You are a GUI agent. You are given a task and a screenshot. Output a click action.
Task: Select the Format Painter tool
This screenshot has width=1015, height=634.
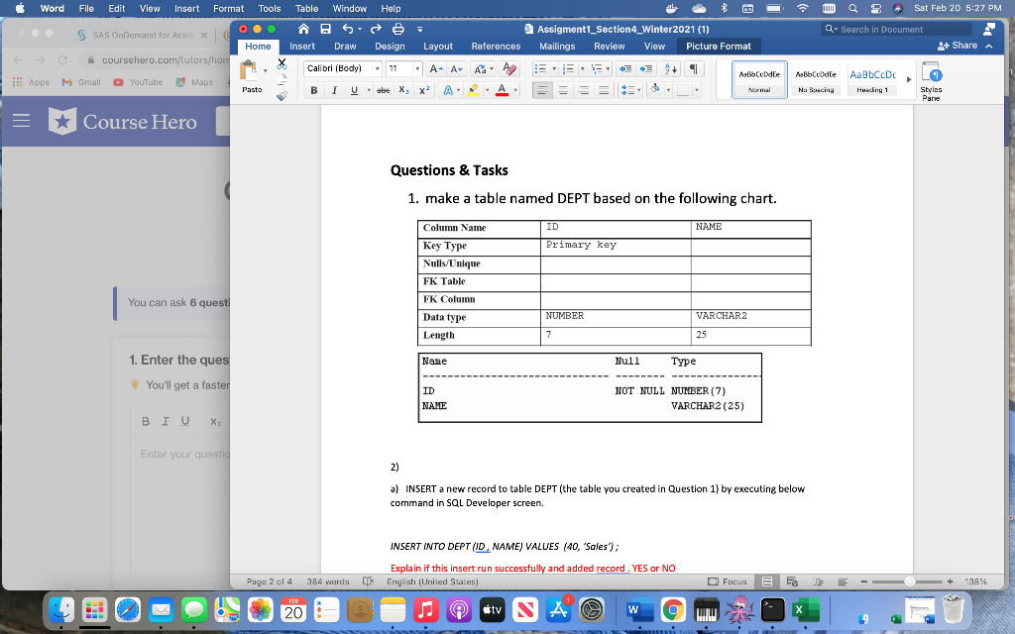click(x=282, y=96)
